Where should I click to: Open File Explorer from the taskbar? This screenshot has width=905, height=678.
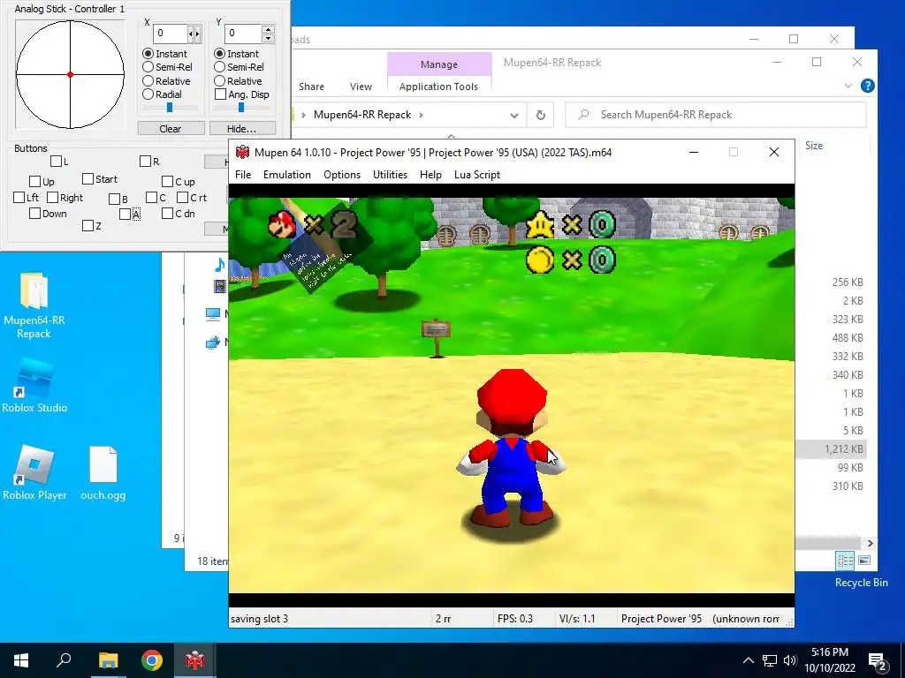click(108, 660)
